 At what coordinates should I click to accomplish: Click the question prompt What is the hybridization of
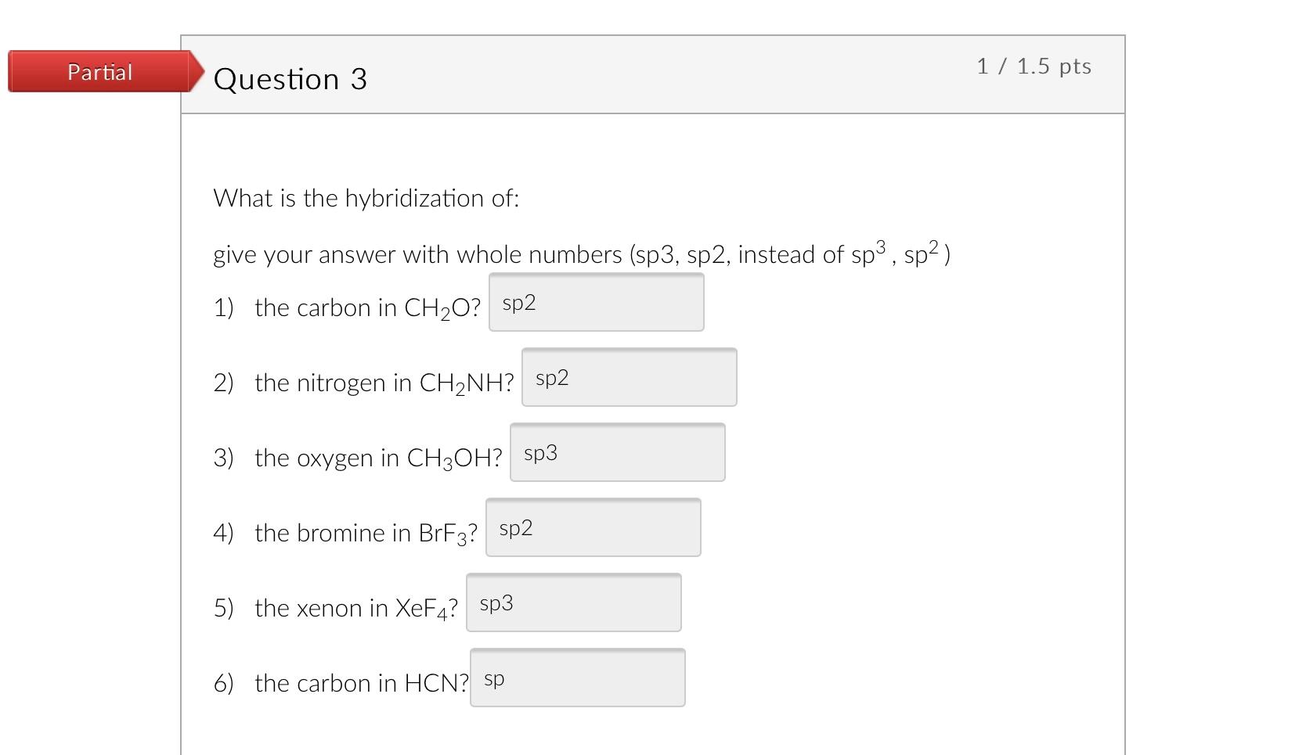366,198
